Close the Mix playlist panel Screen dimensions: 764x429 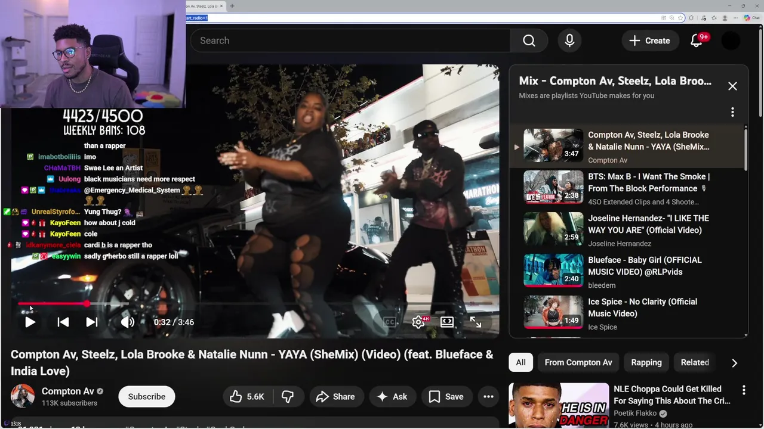[732, 86]
